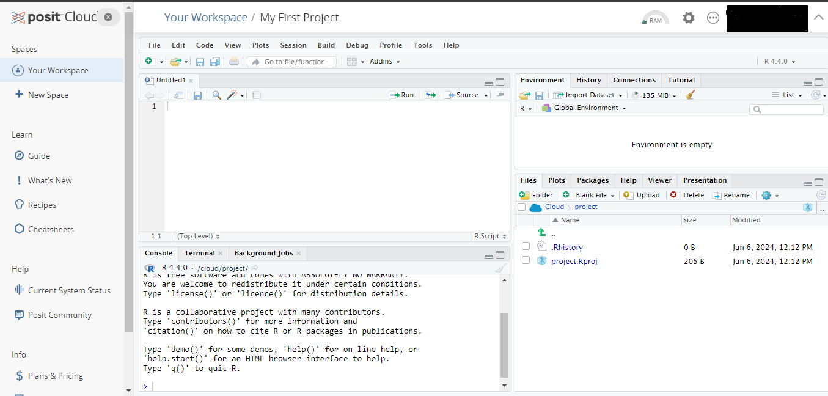The width and height of the screenshot is (828, 396).
Task: Open the List view dropdown
Action: coord(788,95)
